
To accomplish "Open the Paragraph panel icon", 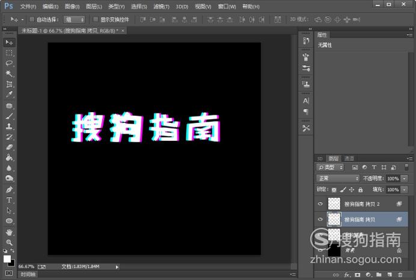I will coord(306,112).
